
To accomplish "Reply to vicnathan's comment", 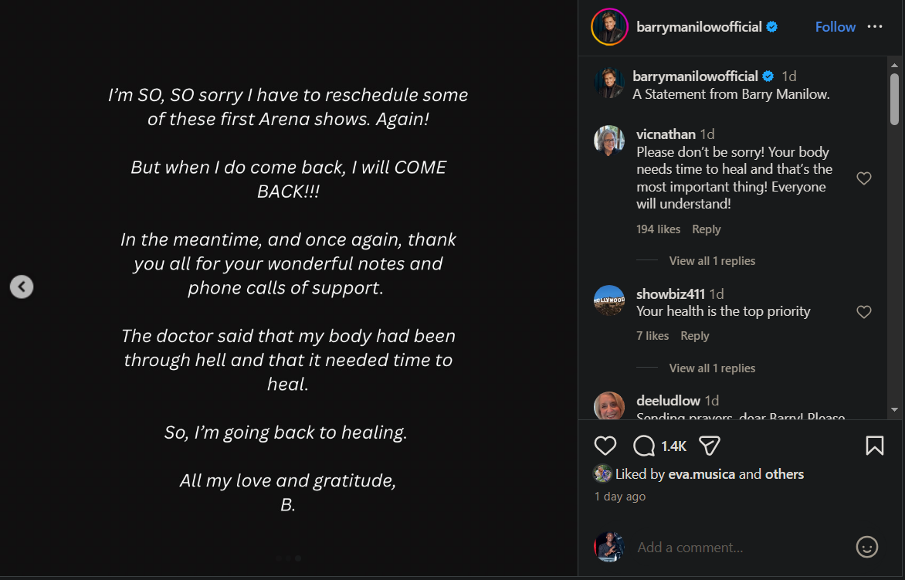I will coord(706,229).
